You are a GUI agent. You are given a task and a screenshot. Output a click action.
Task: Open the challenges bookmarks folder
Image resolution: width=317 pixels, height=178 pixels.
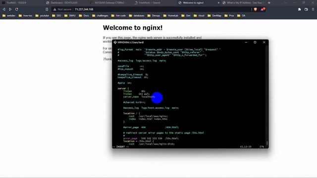pos(100,15)
